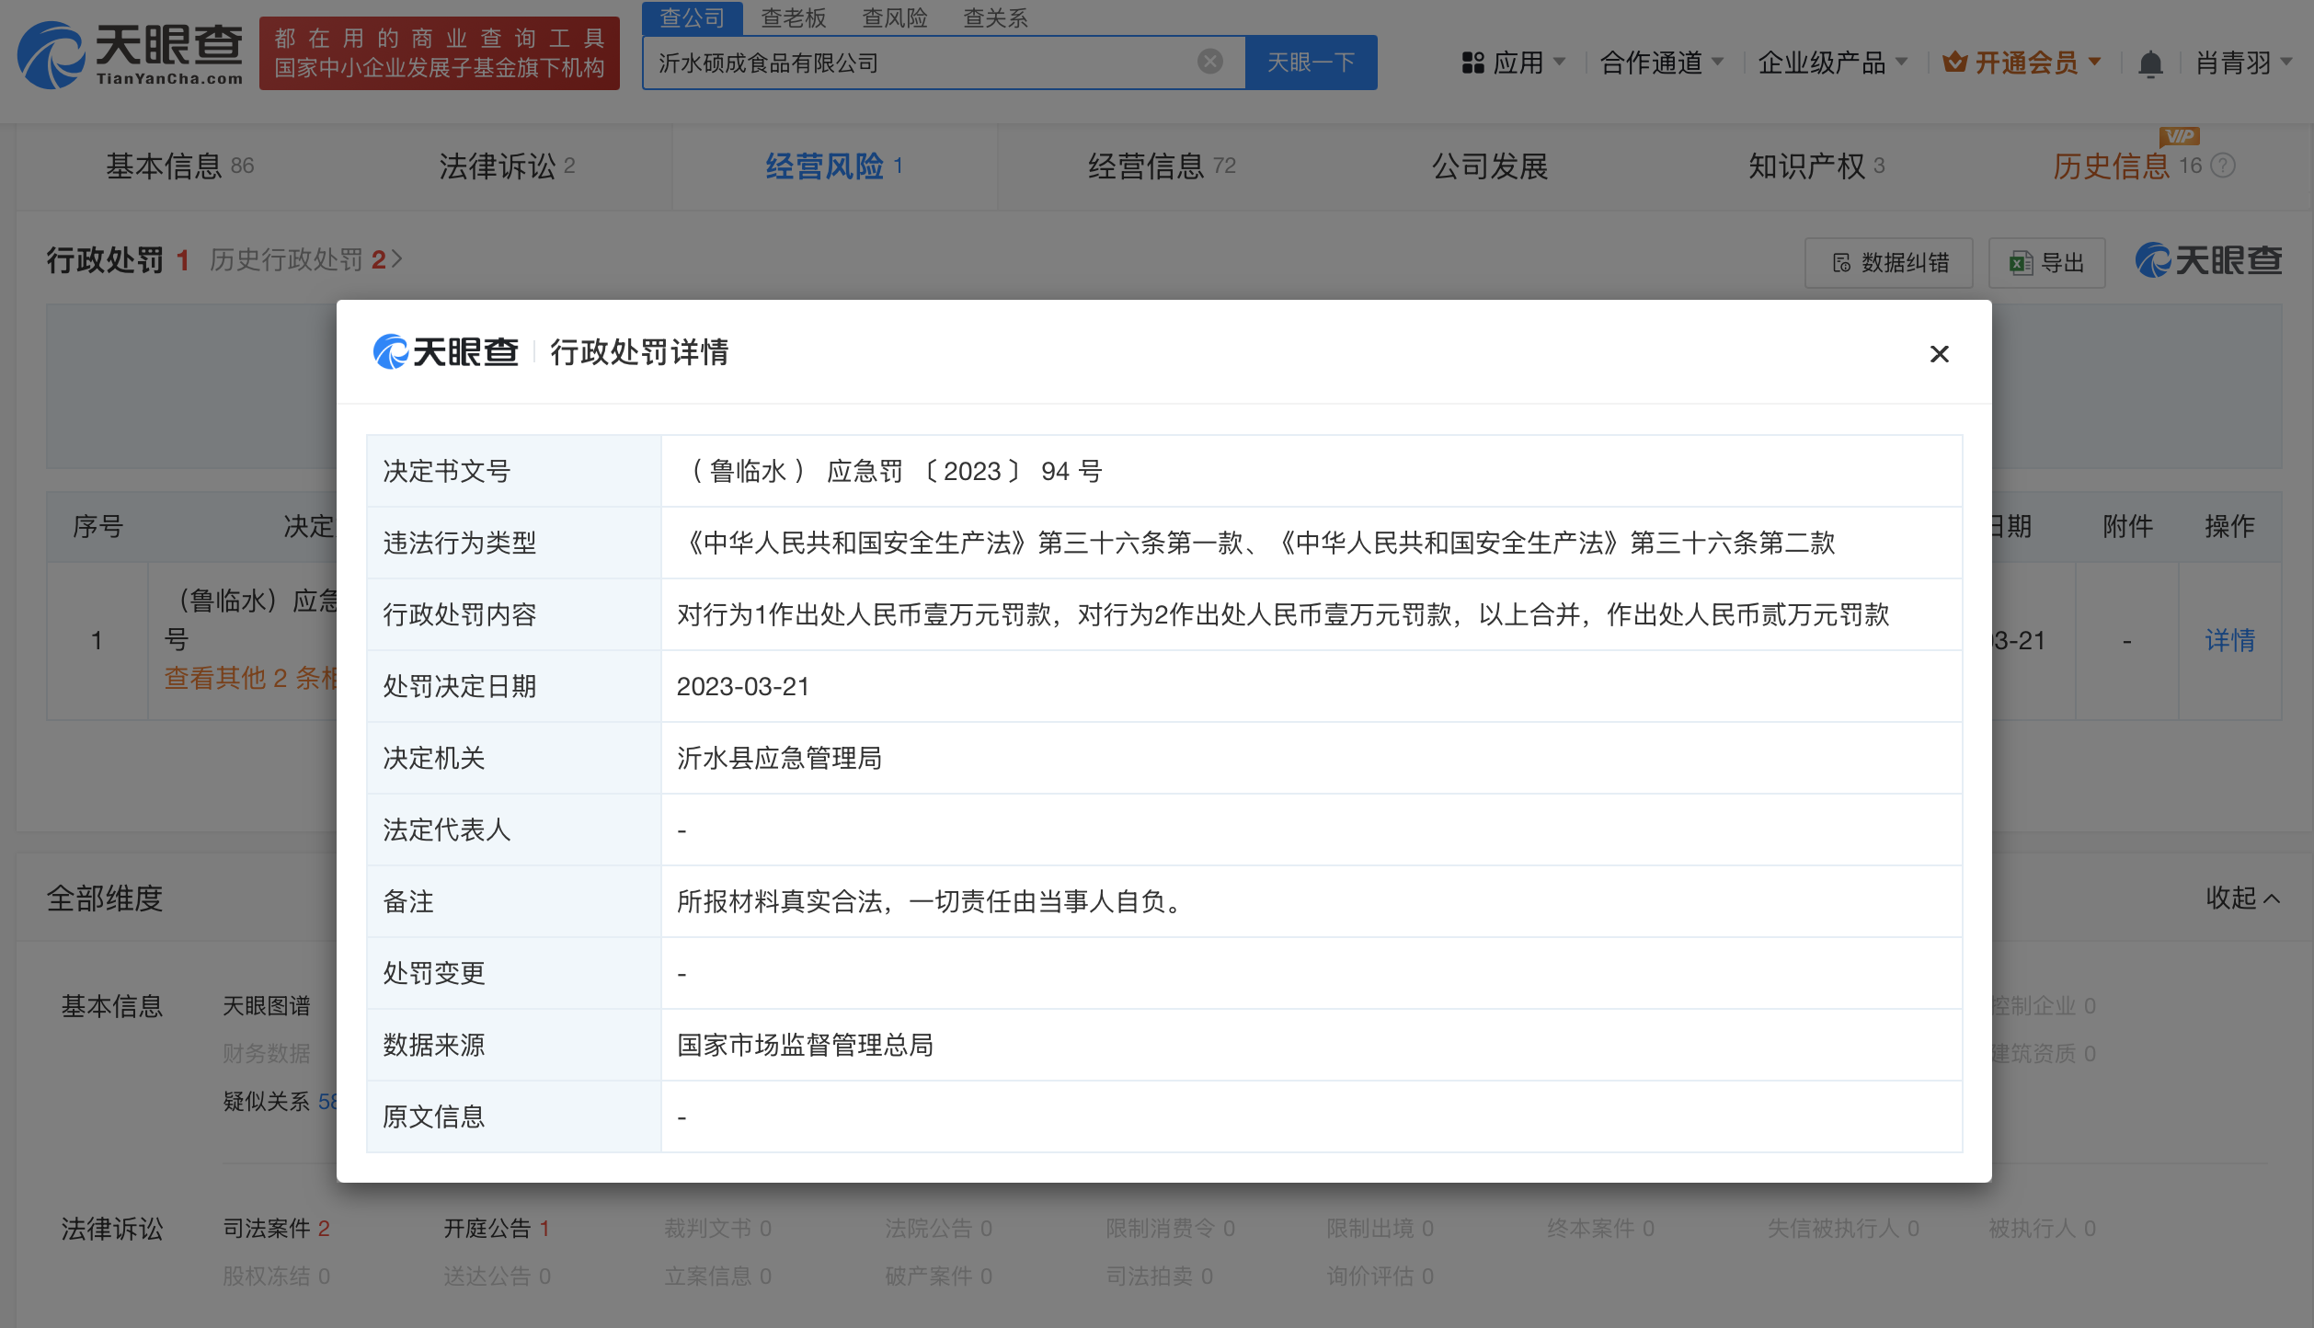Click the 备注 value text
The width and height of the screenshot is (2314, 1328).
931,902
